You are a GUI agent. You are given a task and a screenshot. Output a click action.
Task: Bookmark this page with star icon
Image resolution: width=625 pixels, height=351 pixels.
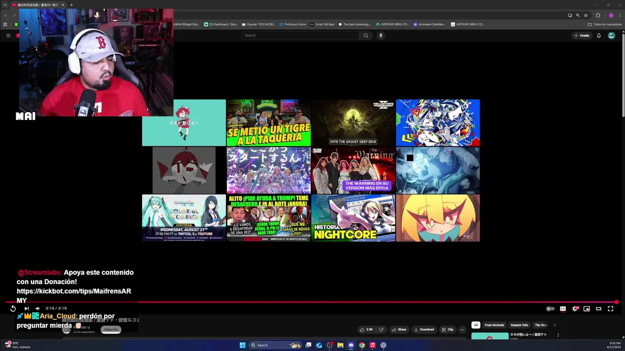586,15
